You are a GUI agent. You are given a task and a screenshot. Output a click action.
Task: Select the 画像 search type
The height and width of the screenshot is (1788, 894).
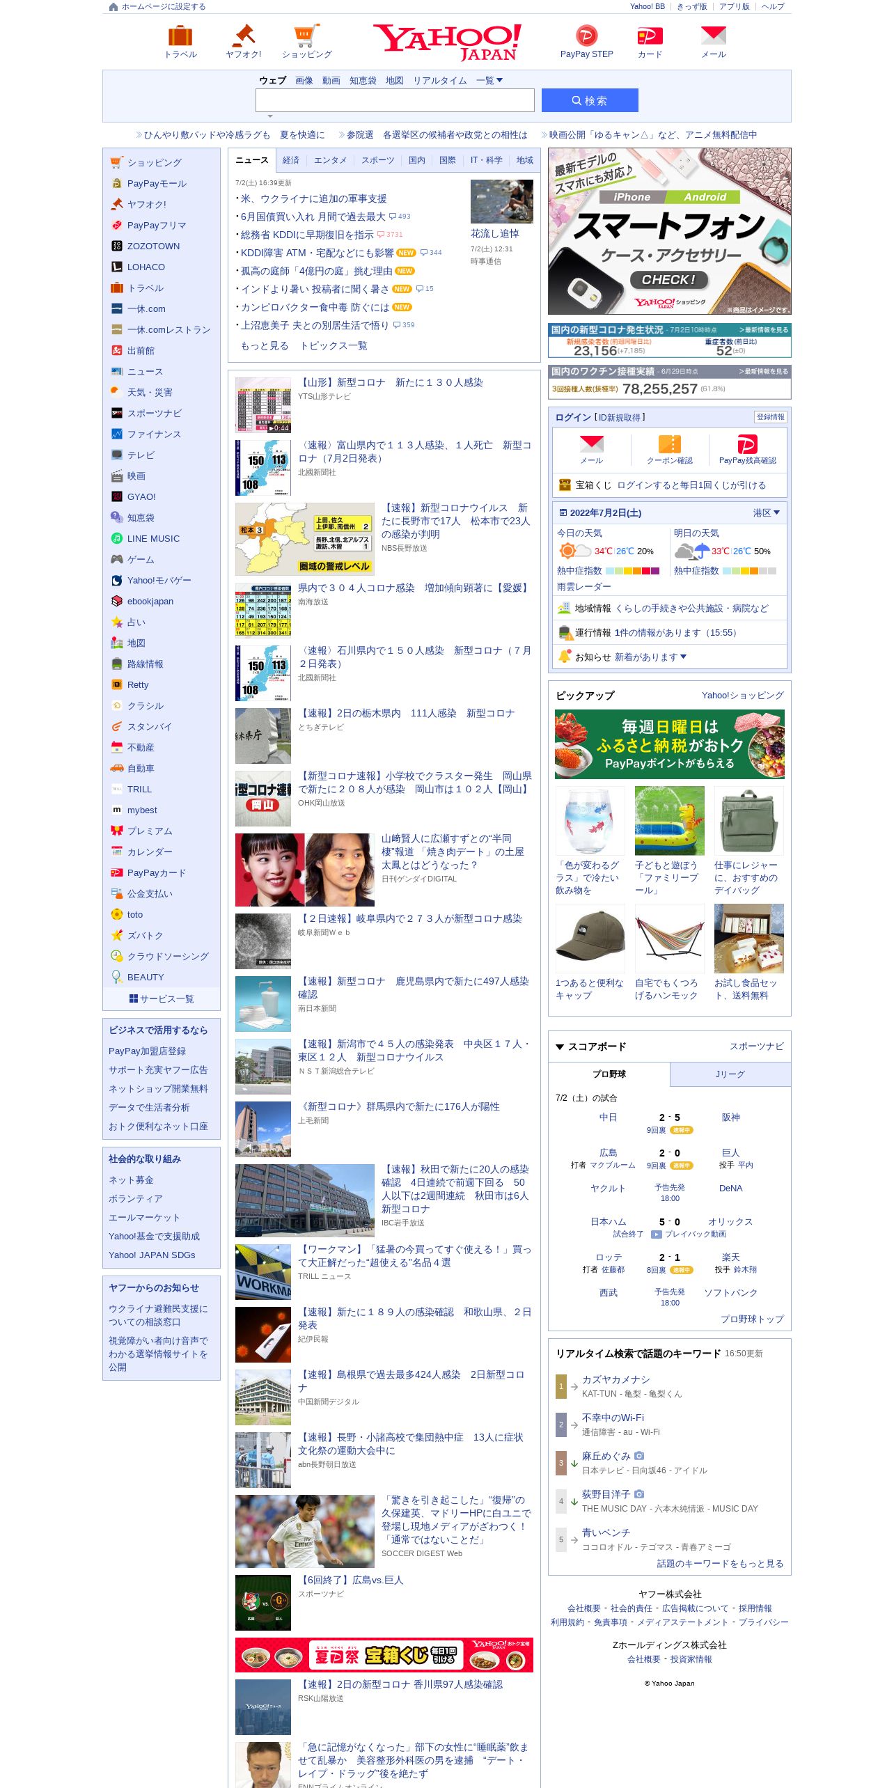click(304, 81)
